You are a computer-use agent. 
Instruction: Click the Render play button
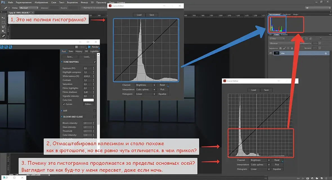click(93, 47)
